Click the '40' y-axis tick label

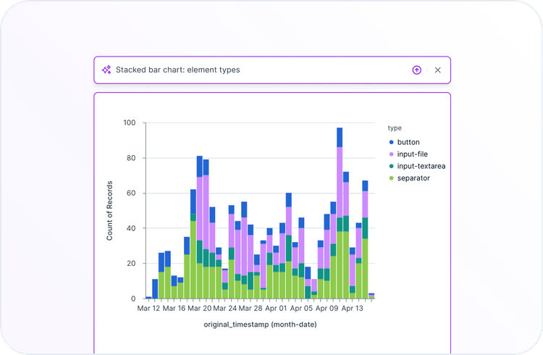131,228
